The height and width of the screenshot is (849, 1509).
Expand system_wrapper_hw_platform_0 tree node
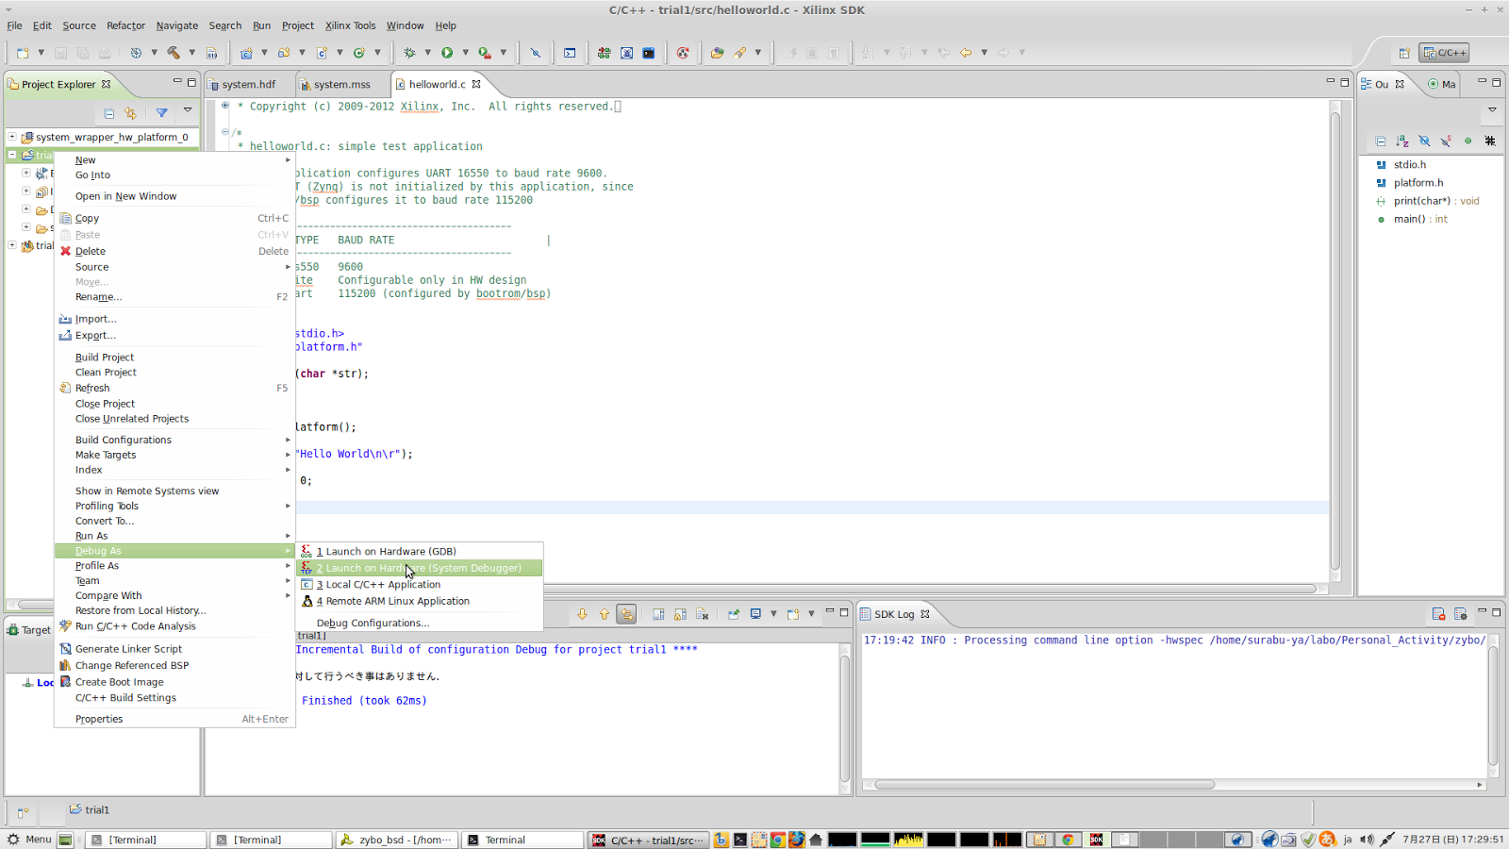click(12, 137)
